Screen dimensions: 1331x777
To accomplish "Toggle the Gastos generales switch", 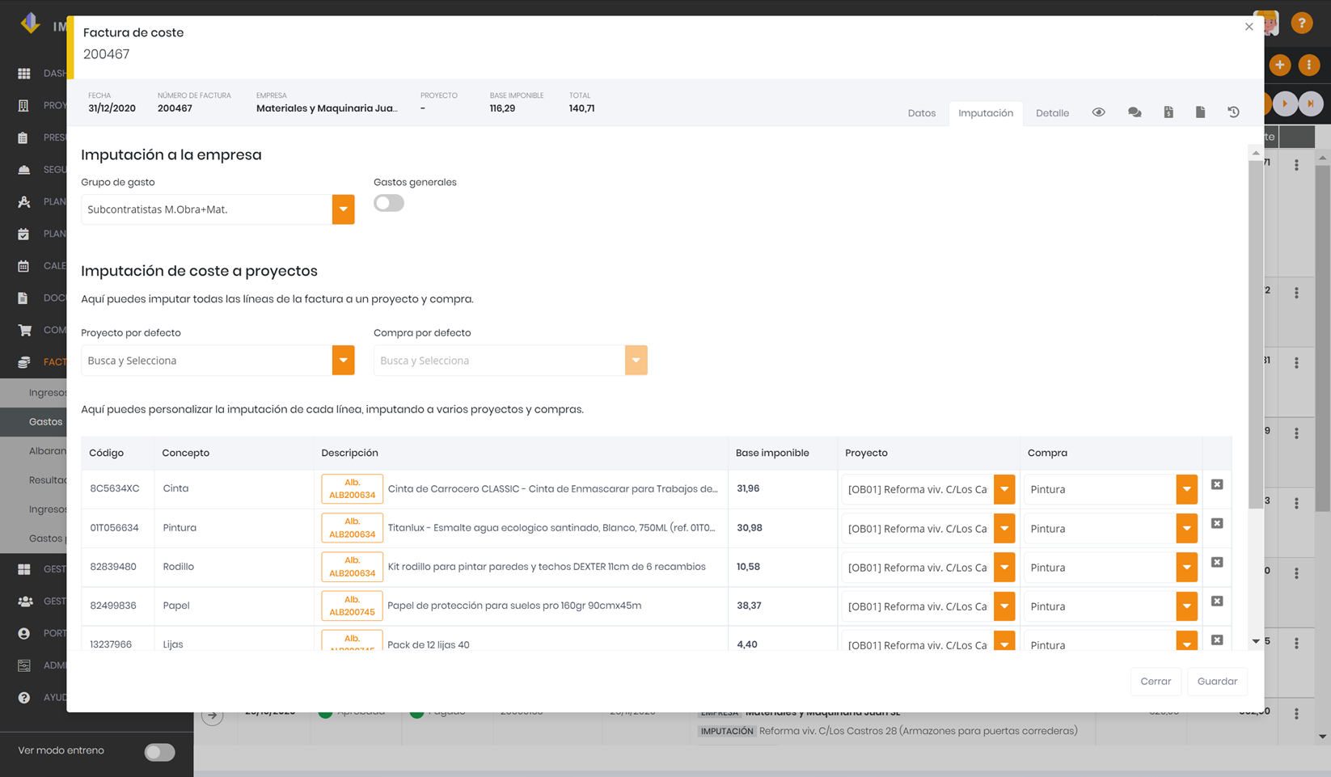I will pos(389,203).
